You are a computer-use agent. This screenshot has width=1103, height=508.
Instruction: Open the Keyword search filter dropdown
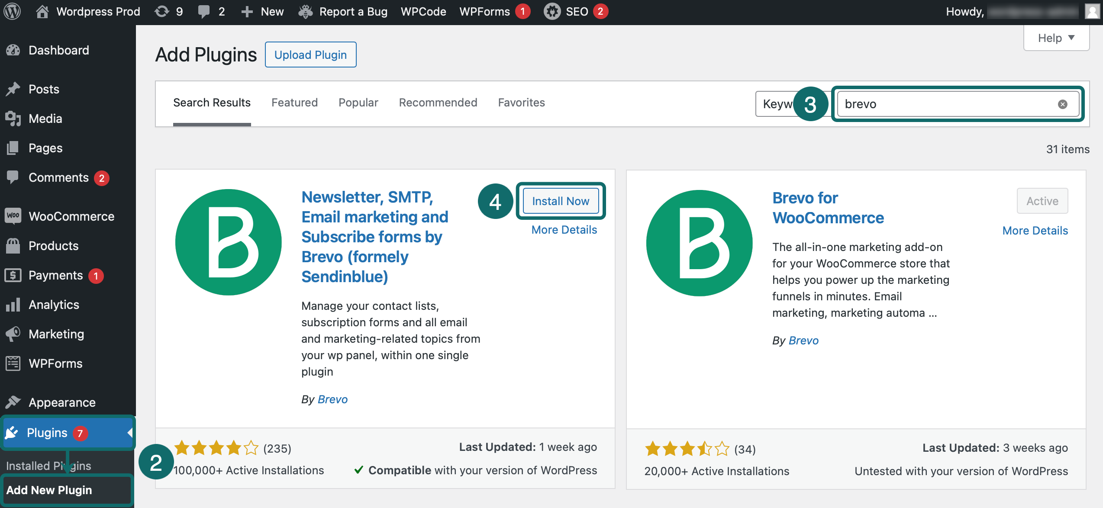click(x=779, y=104)
